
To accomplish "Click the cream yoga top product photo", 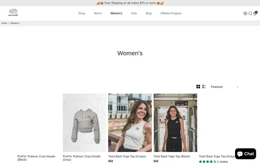I will coord(130,123).
